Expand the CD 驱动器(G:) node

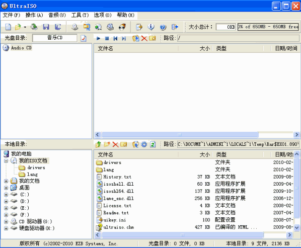tap(6, 221)
